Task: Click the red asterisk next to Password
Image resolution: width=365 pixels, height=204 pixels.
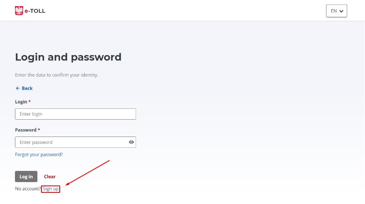Action: coord(39,130)
